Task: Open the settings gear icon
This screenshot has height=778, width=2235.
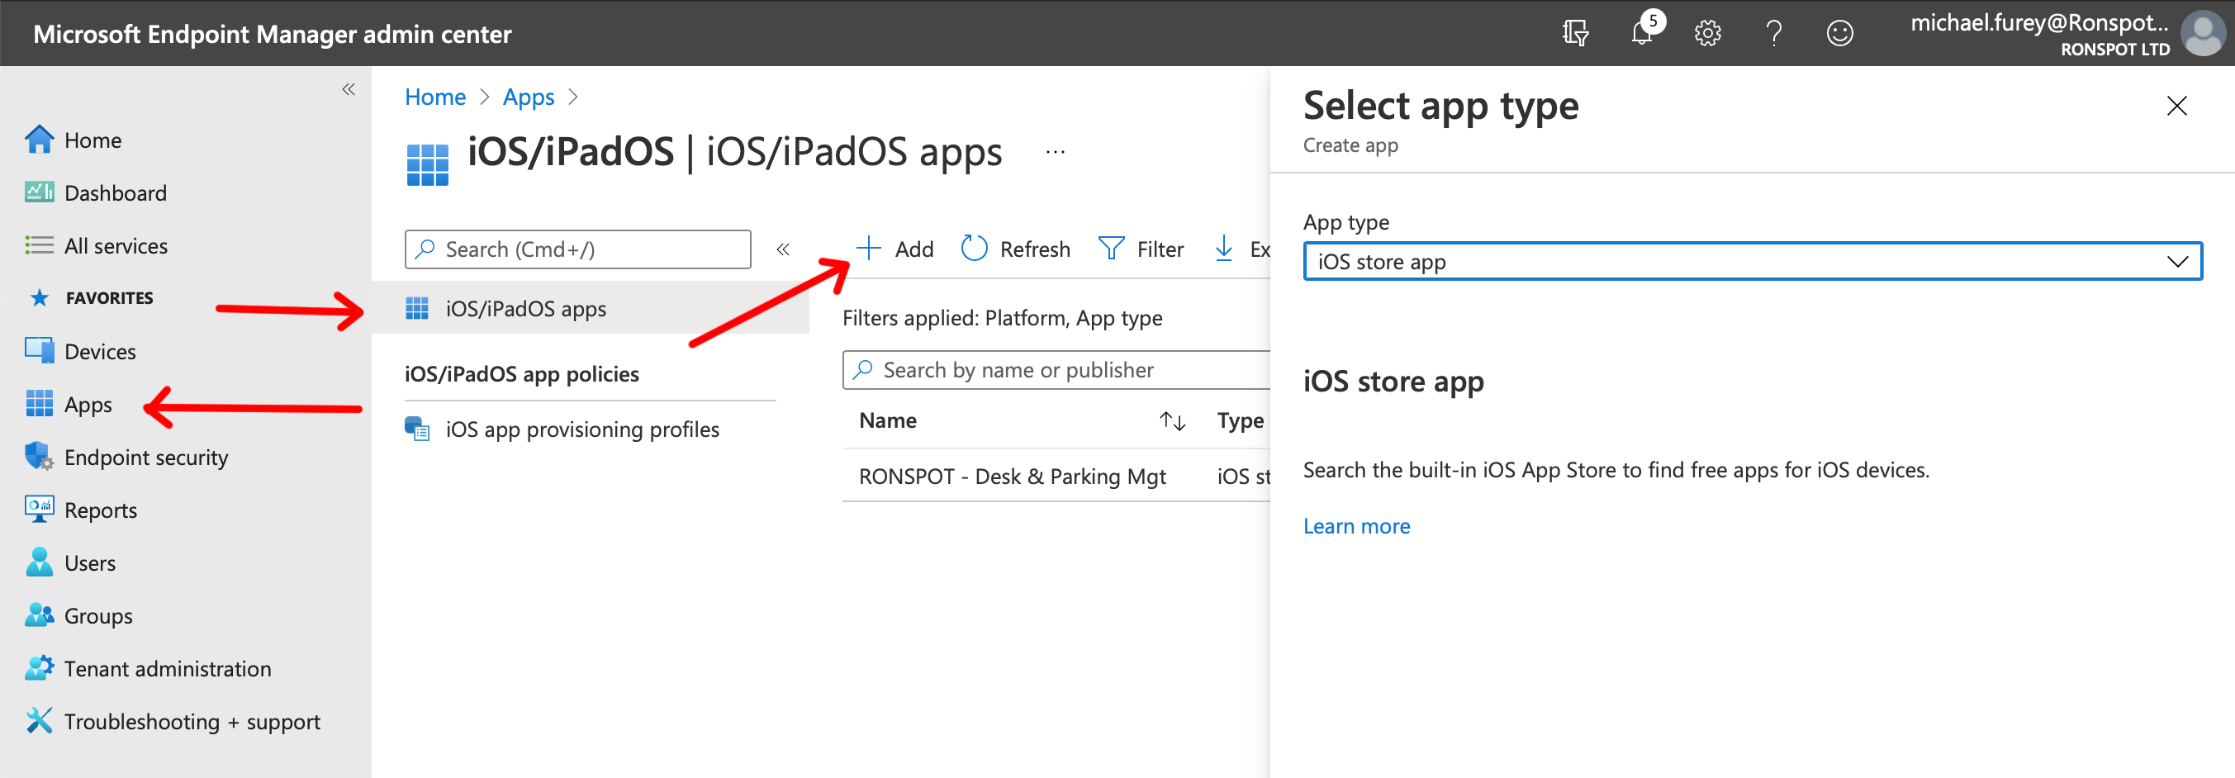Action: 1707,33
